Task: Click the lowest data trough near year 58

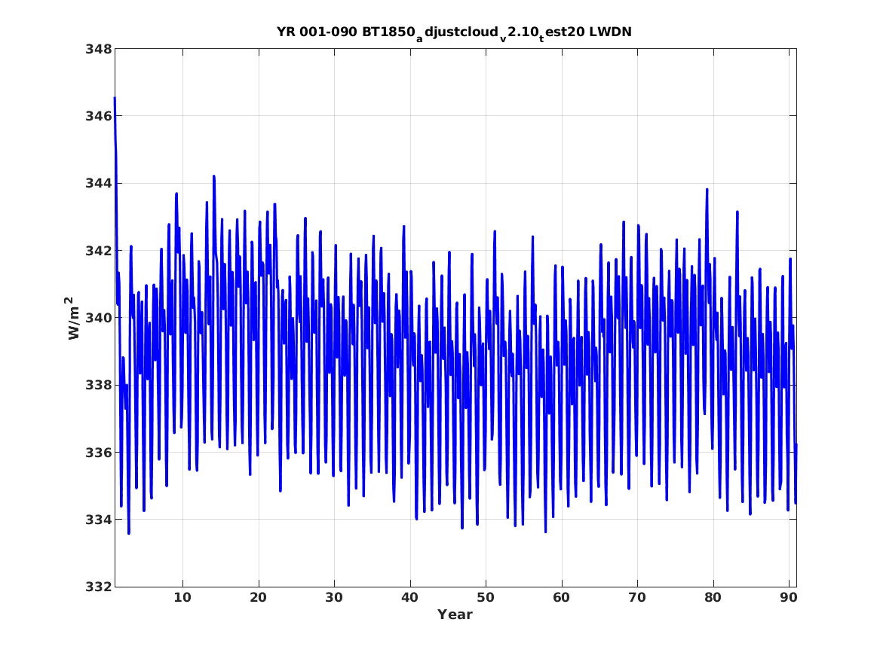Action: point(545,531)
